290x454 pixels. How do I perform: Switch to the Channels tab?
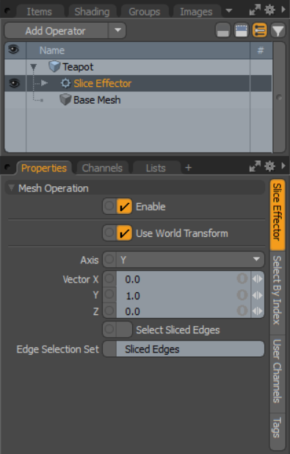(102, 168)
